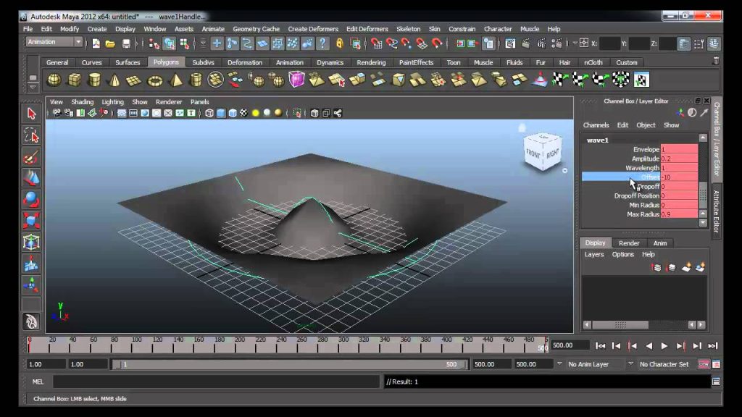
Task: Create a polygon cube from the shelf
Action: 75,80
